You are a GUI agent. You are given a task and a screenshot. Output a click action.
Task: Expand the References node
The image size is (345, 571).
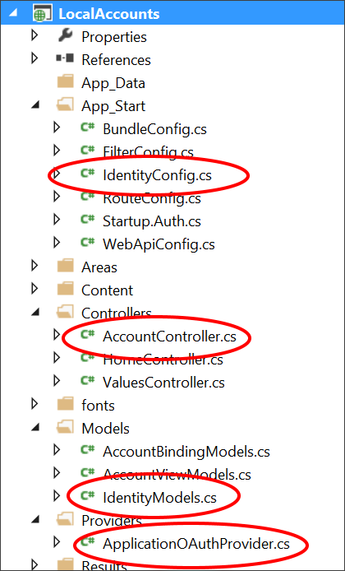(34, 58)
